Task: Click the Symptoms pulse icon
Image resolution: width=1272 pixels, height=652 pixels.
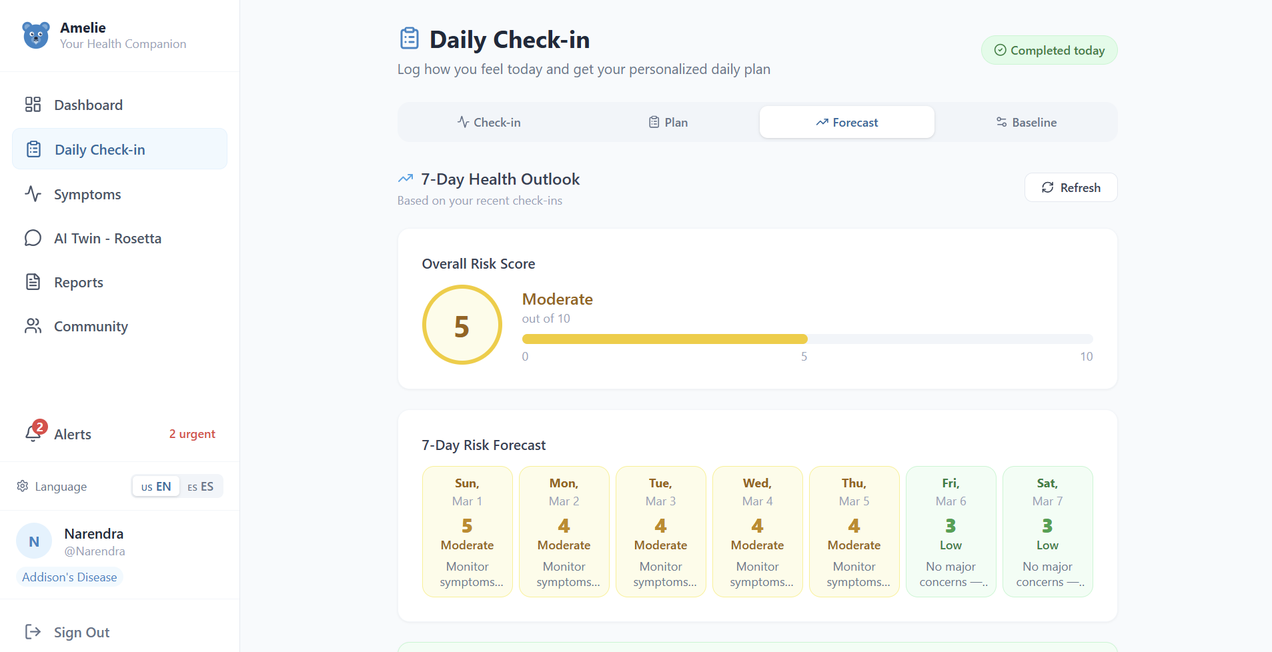Action: [33, 194]
